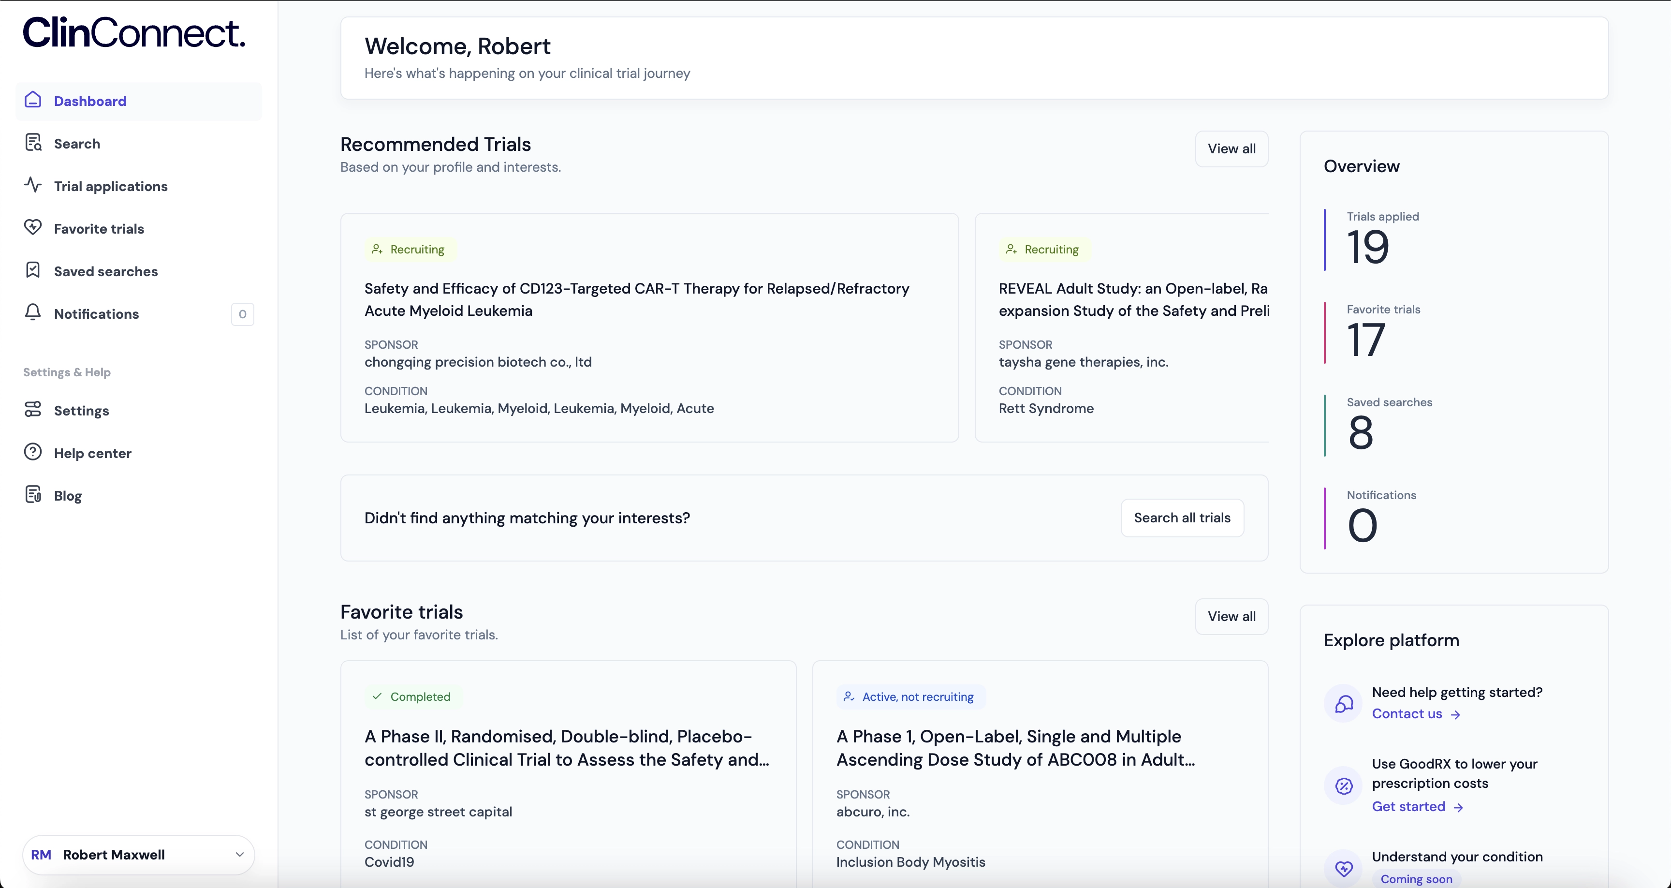Click the Trial applications pulse icon
1671x888 pixels.
[x=33, y=185]
